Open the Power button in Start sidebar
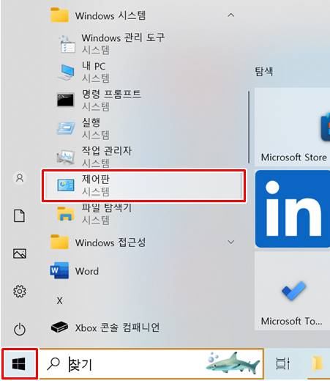The height and width of the screenshot is (381, 330). (20, 330)
